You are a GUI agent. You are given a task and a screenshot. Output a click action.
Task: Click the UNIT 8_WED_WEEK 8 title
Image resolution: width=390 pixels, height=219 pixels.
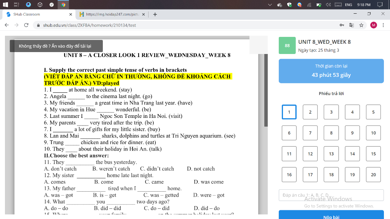(x=324, y=42)
